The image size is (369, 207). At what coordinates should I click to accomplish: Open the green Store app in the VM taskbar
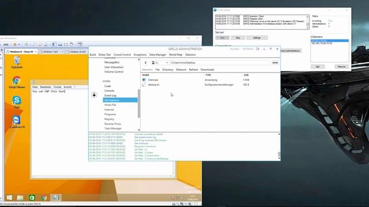click(x=32, y=198)
